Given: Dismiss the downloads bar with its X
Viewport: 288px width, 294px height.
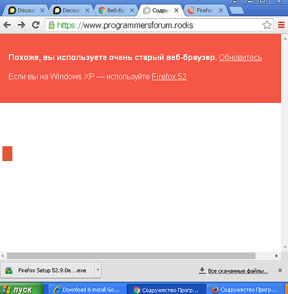Looking at the screenshot, I should [x=280, y=270].
